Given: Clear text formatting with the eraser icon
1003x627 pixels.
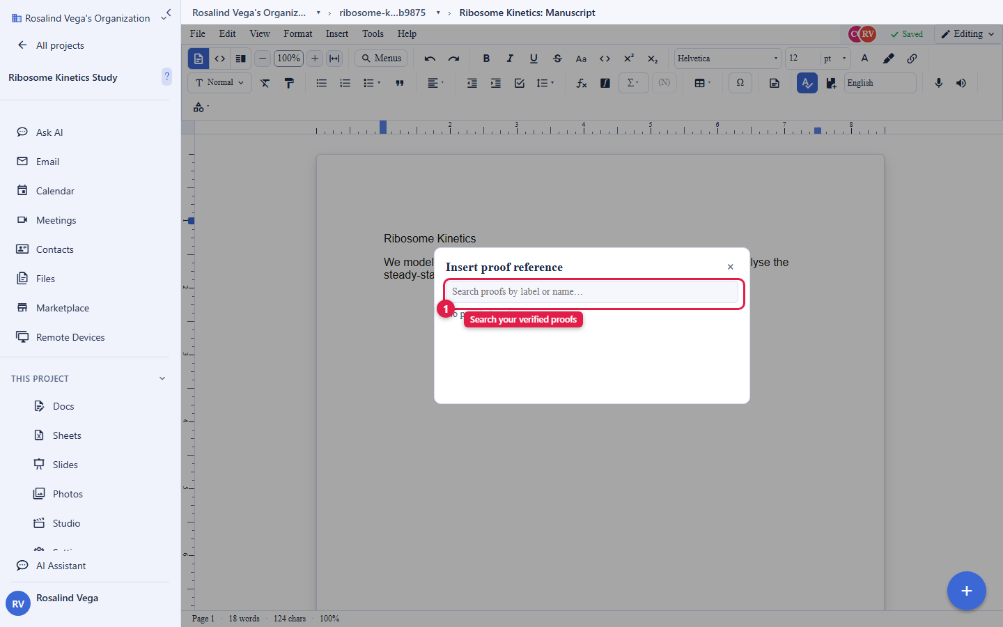Looking at the screenshot, I should click(x=265, y=83).
